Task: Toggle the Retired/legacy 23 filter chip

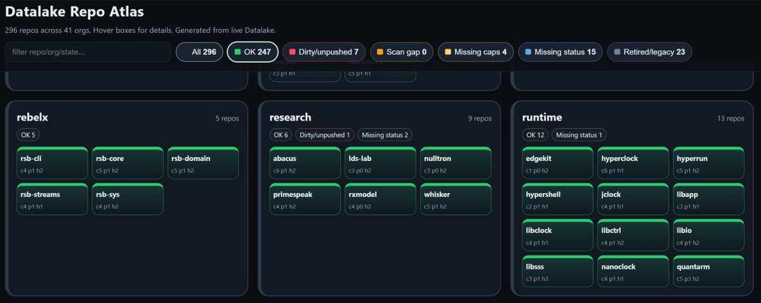Action: (x=649, y=52)
